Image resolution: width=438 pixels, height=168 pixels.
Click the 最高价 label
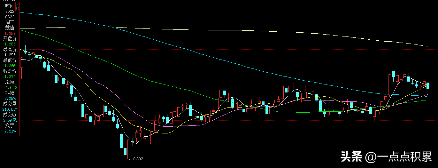[10, 49]
